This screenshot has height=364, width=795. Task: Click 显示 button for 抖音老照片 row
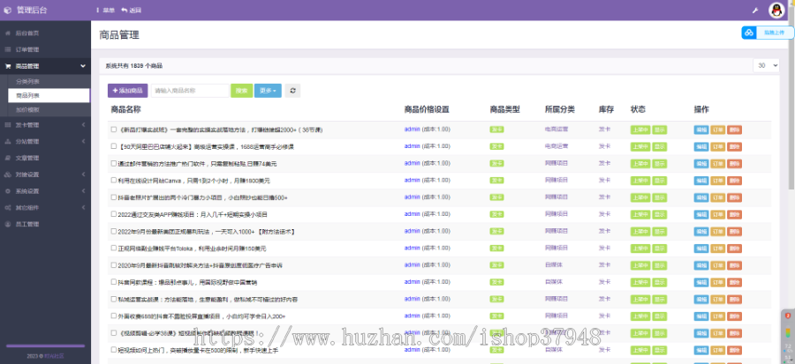pos(659,197)
